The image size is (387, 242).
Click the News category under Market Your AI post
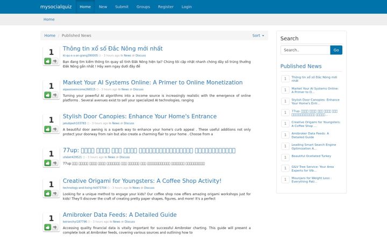[125, 89]
